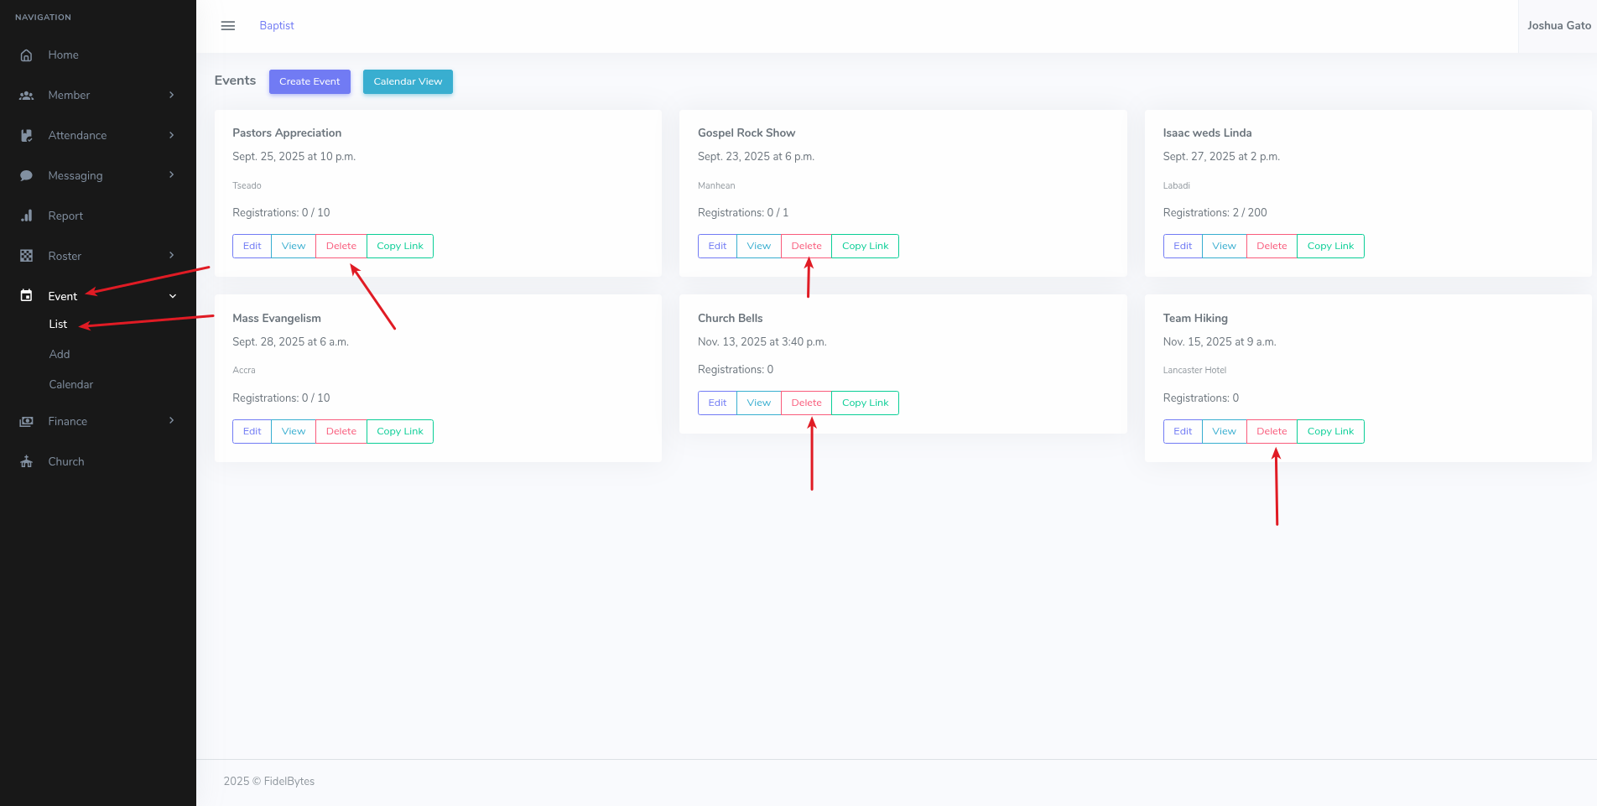Click the Church building icon
Image resolution: width=1597 pixels, height=806 pixels.
(26, 462)
